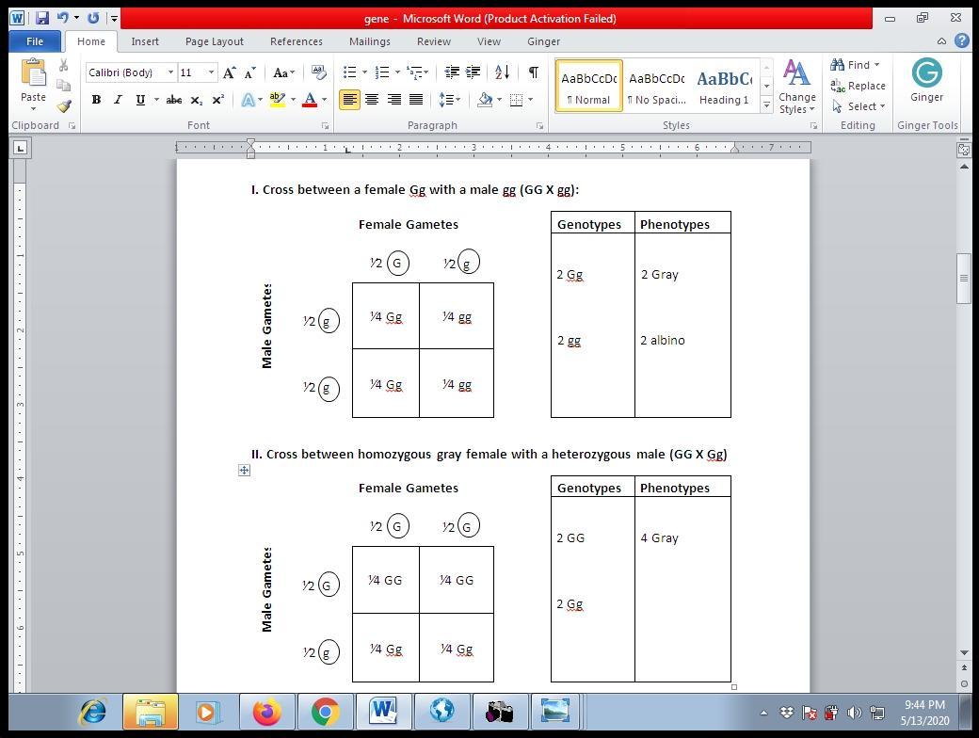979x738 pixels.
Task: Open Change Styles
Action: click(x=796, y=87)
